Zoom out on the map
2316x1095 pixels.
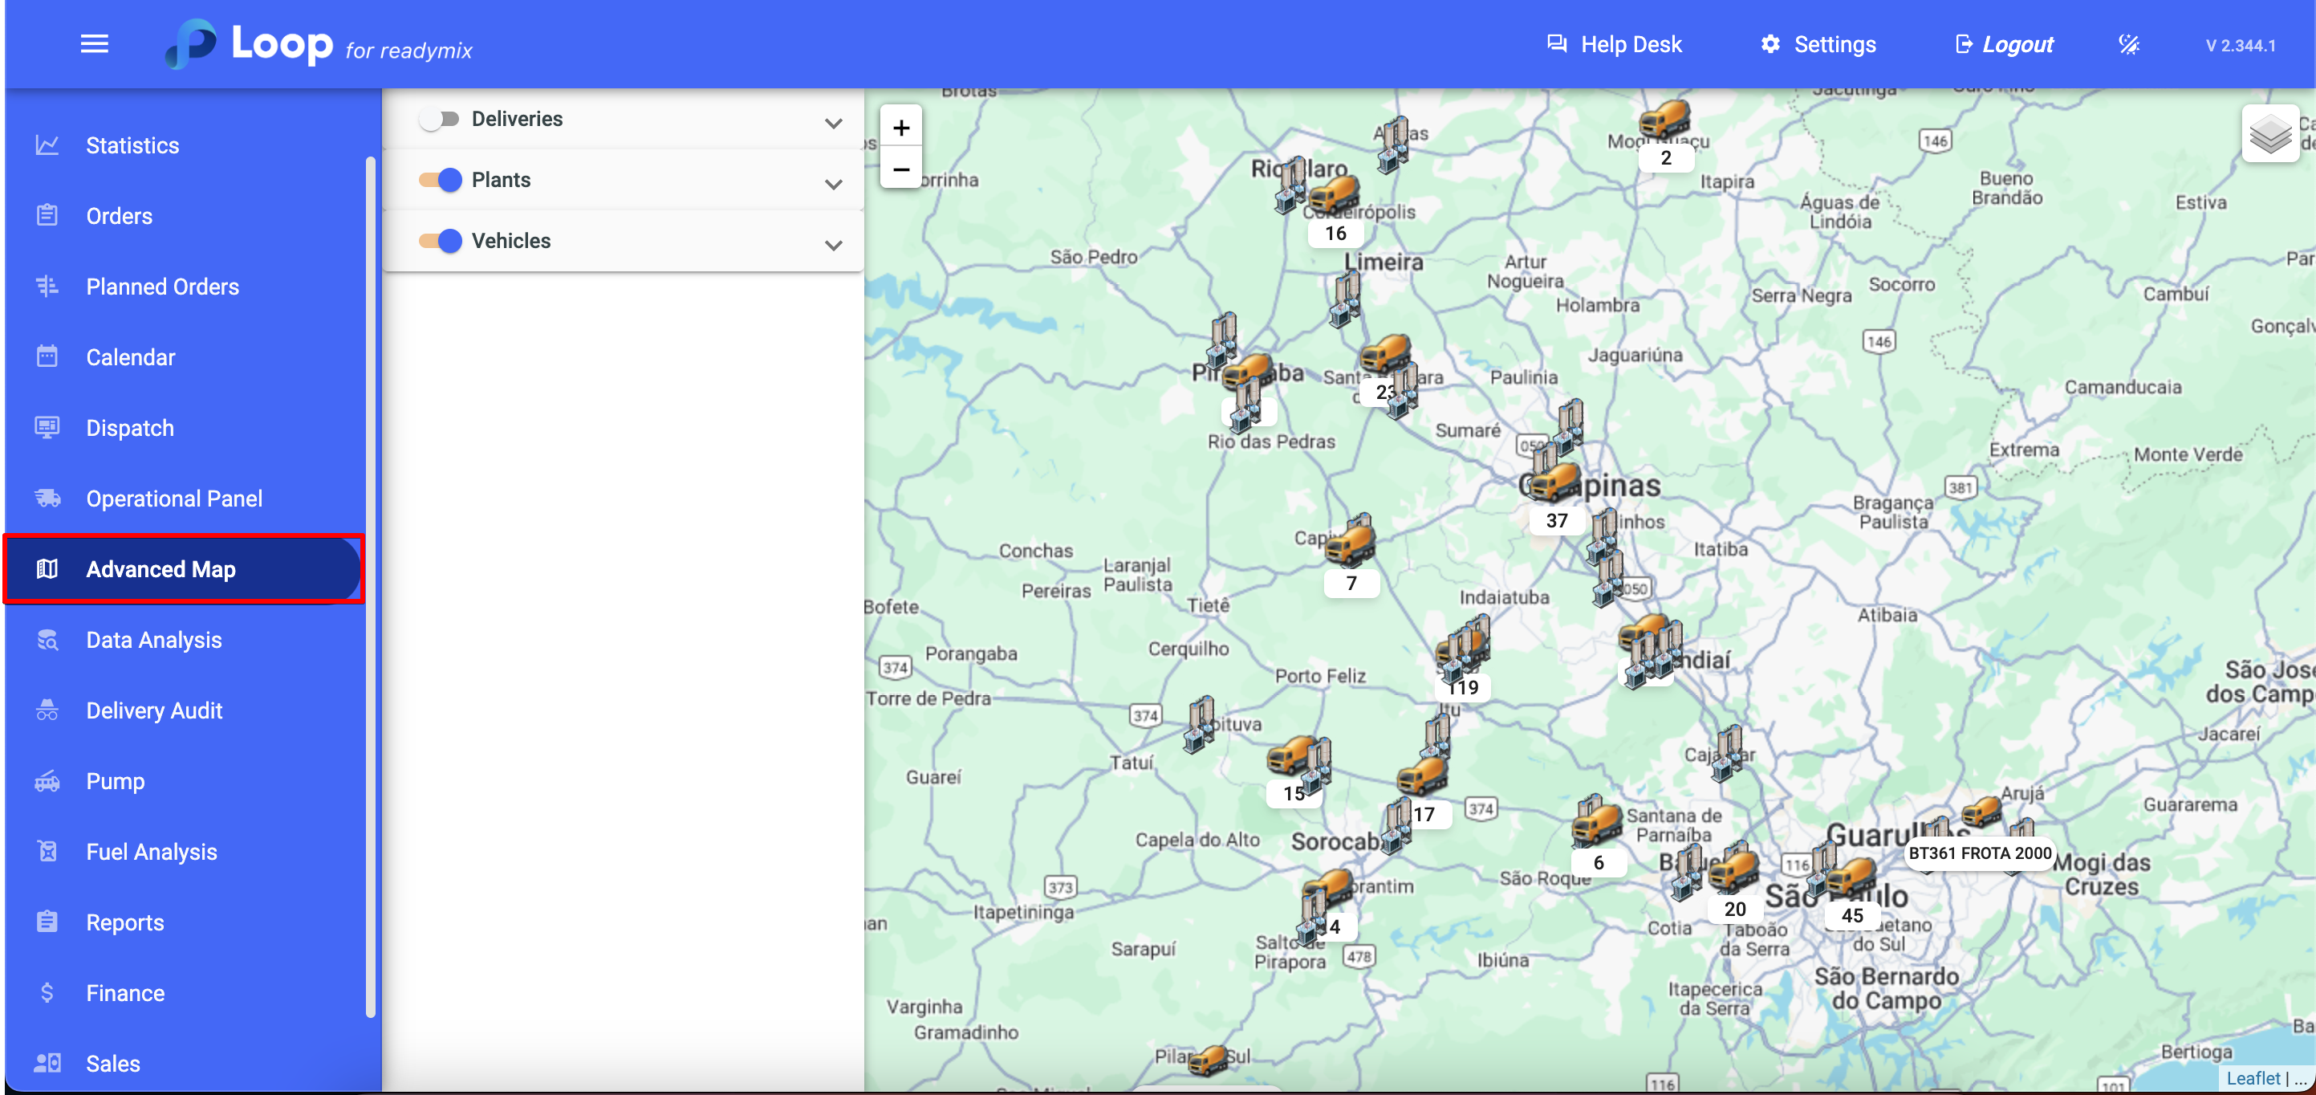(x=901, y=169)
